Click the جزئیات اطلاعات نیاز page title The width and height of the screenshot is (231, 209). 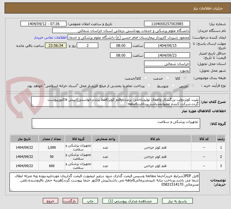[208, 8]
